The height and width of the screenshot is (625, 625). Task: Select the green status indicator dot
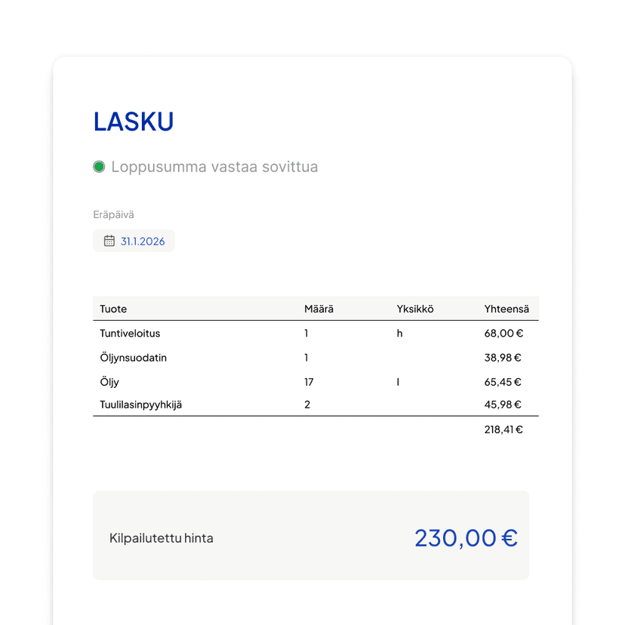[98, 166]
